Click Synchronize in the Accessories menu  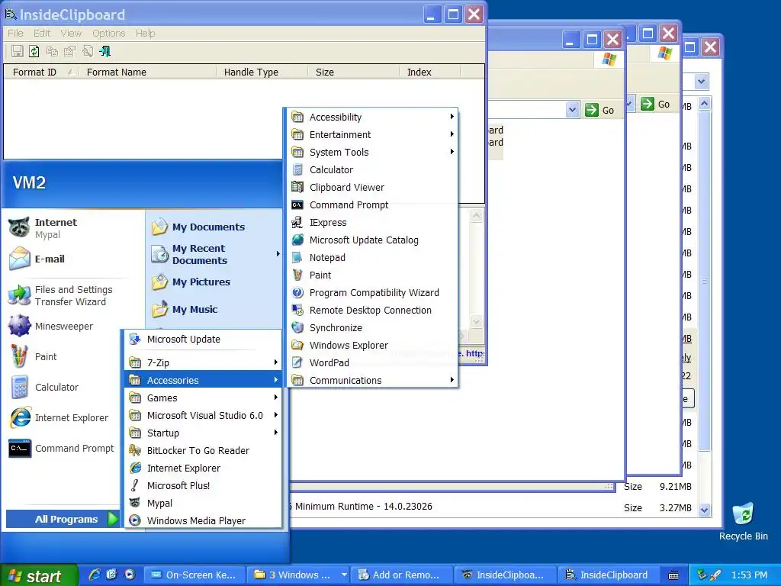(372, 328)
